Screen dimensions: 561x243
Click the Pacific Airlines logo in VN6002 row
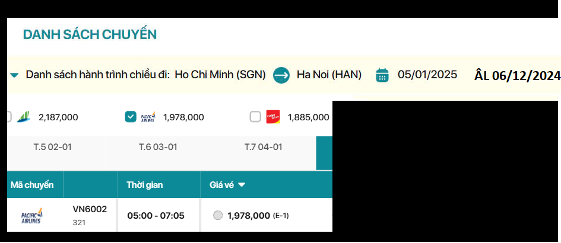tap(33, 216)
